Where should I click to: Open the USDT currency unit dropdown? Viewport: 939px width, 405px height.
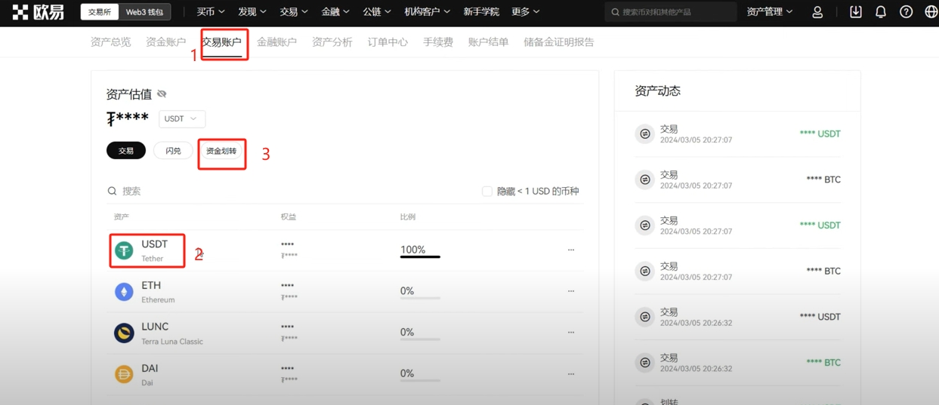coord(181,119)
